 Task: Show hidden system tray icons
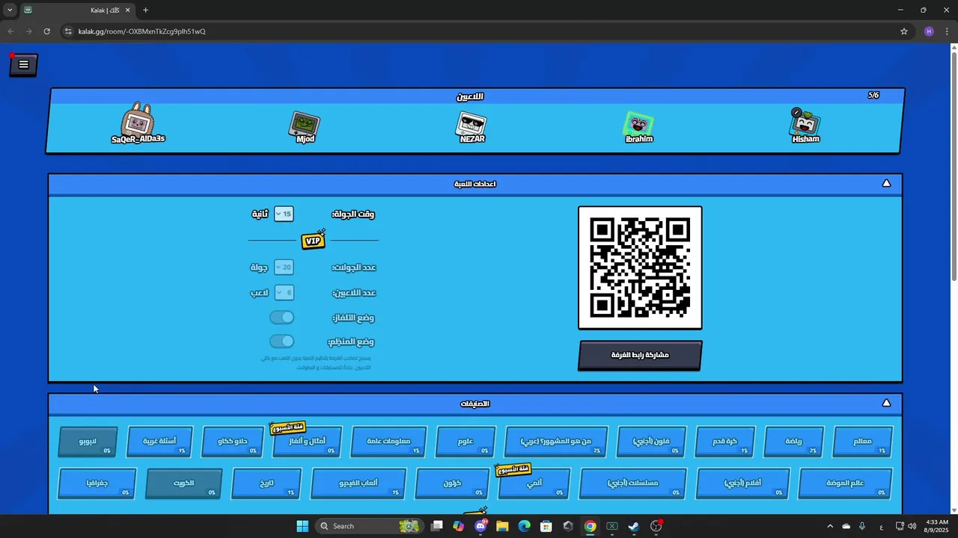click(x=829, y=526)
